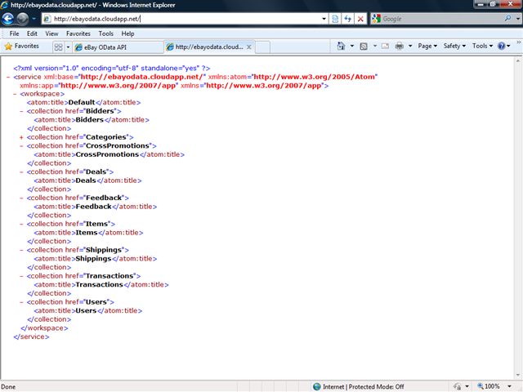Click the Internet Explorer title bar icon
523x392 pixels.
click(4, 5)
